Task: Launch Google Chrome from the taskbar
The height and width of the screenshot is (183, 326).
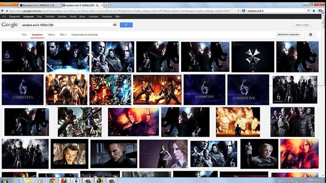Action: 52,181
